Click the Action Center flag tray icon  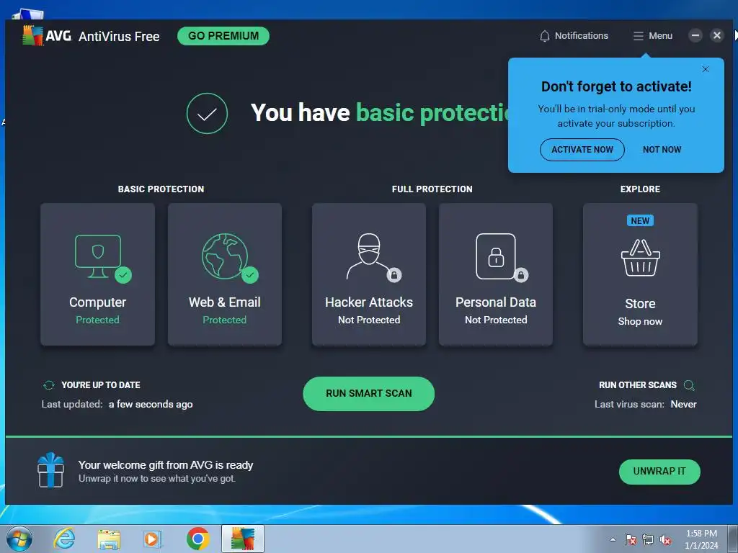[631, 540]
